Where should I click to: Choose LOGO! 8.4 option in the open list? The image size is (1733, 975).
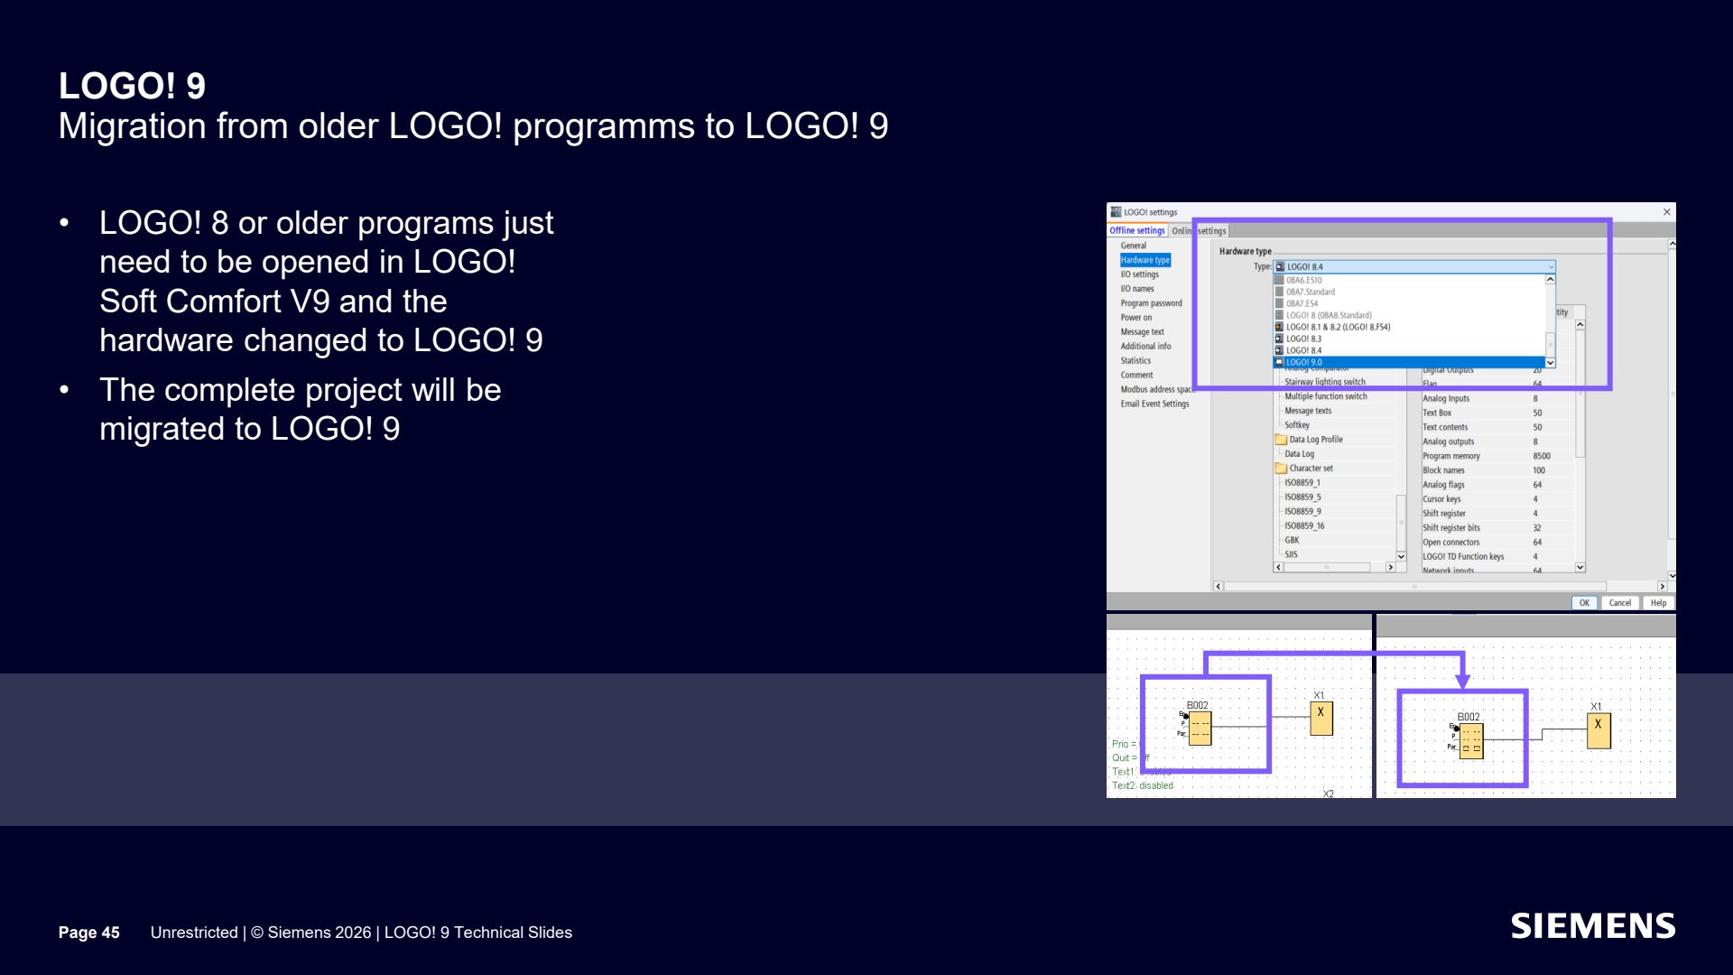pos(1409,350)
